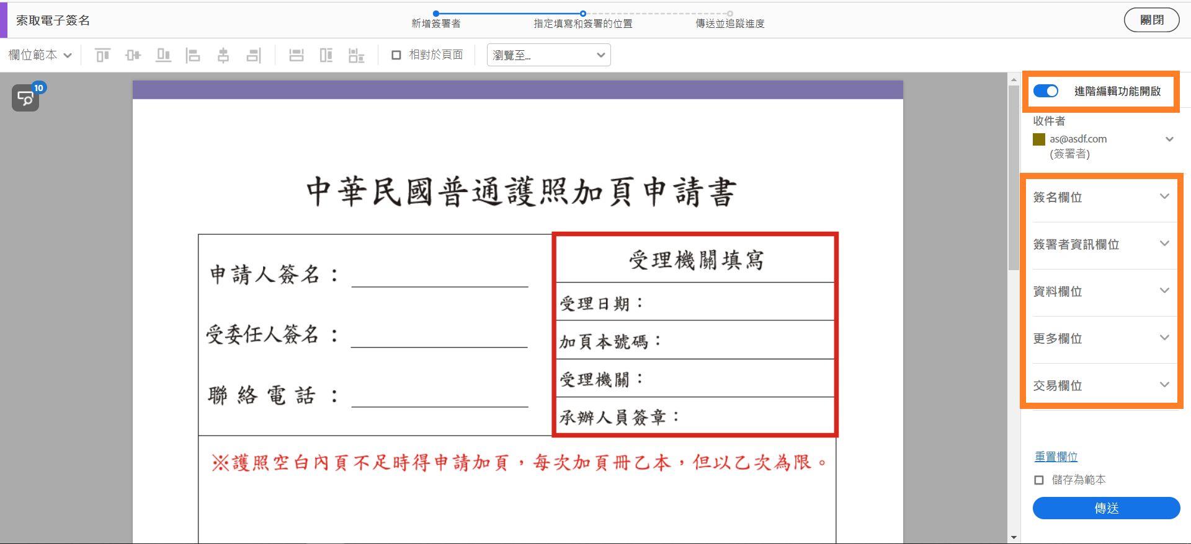Image resolution: width=1191 pixels, height=544 pixels.
Task: Align selected fields to right edge
Action: pyautogui.click(x=254, y=55)
